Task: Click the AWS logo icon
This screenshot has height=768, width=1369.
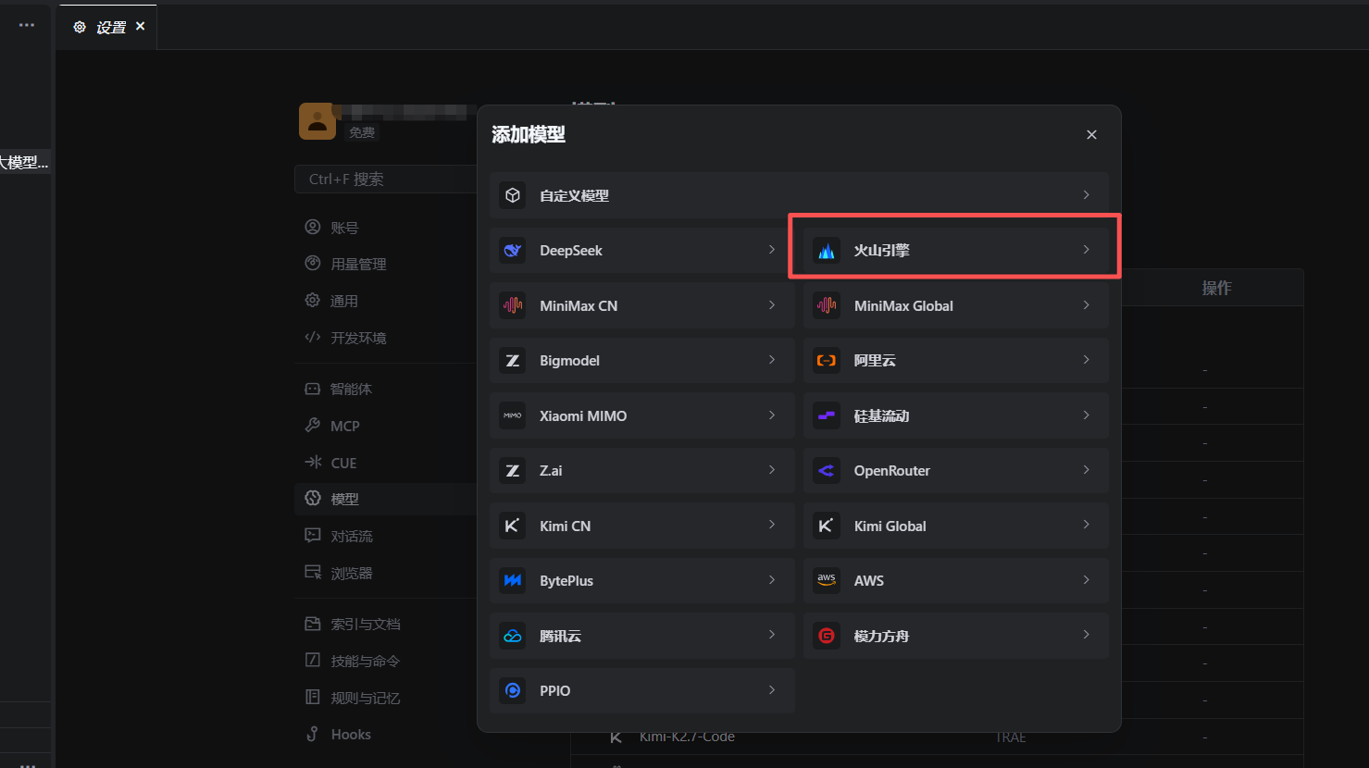Action: [x=827, y=581]
